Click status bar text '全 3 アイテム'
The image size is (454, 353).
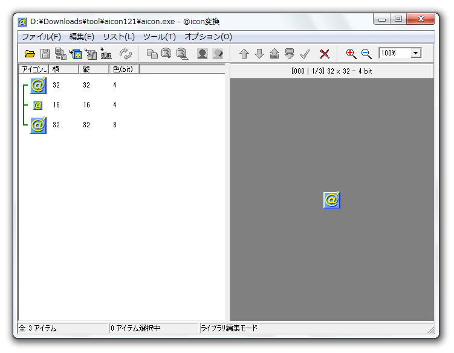[x=37, y=328]
